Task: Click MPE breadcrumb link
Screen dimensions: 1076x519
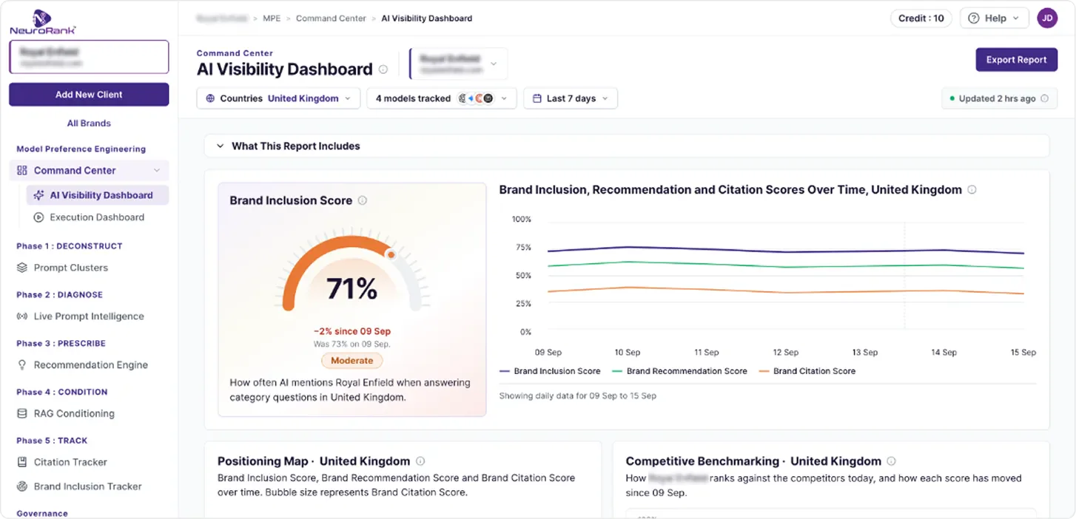Action: tap(272, 18)
